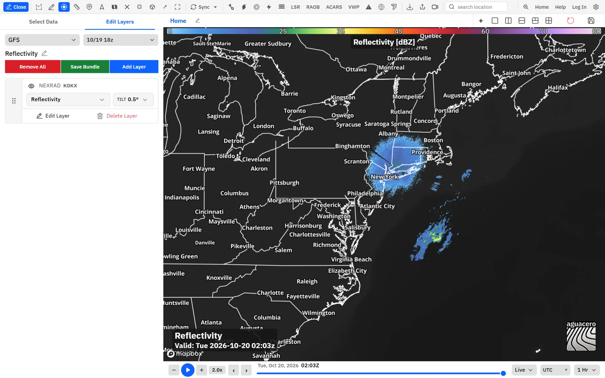
Task: Click the floppy disk save icon
Action: 591,21
